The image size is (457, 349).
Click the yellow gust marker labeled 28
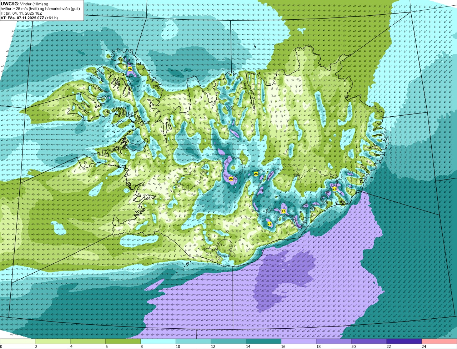[335, 188]
